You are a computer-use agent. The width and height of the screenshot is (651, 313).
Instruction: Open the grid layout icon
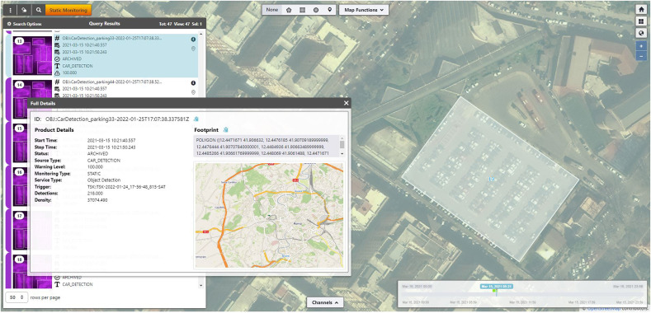(x=641, y=21)
